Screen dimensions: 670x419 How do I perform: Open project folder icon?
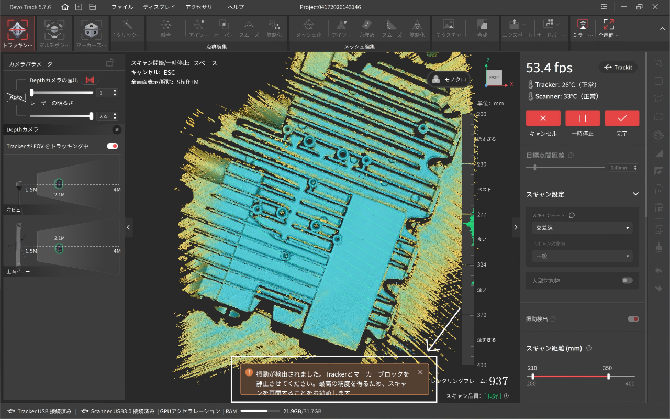tap(92, 7)
